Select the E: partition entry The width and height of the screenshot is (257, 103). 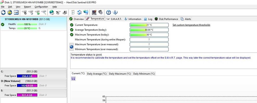tap(33, 93)
